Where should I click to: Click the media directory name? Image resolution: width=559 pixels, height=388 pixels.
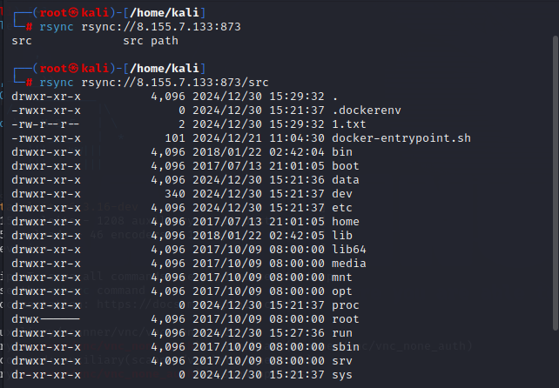349,264
